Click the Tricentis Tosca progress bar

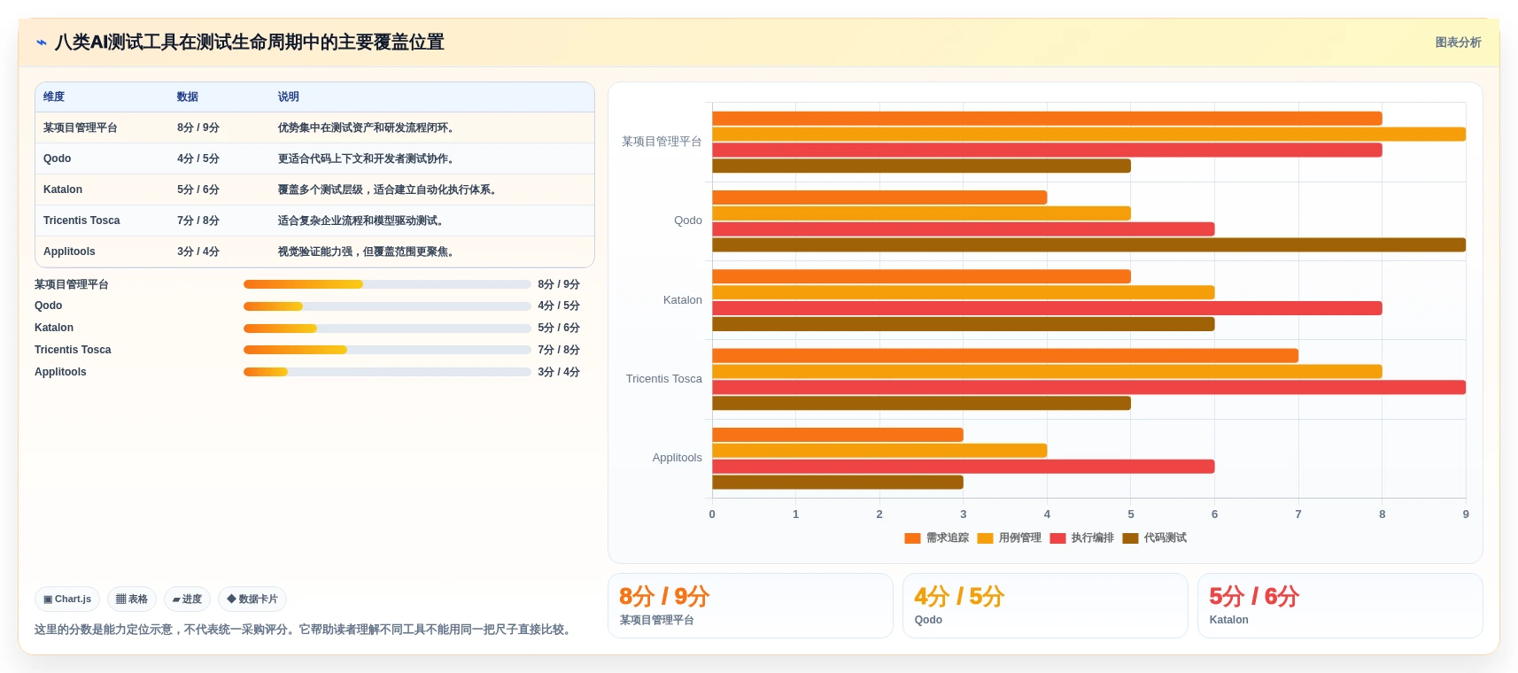(387, 350)
